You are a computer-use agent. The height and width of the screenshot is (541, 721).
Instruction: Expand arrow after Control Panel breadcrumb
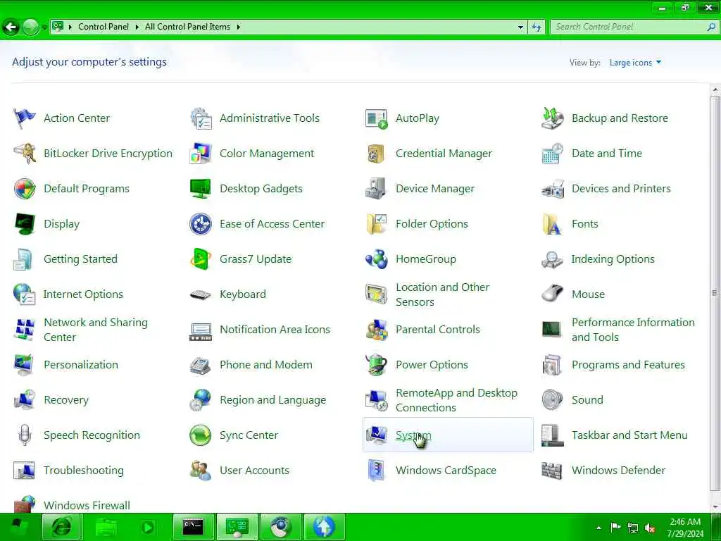point(137,27)
